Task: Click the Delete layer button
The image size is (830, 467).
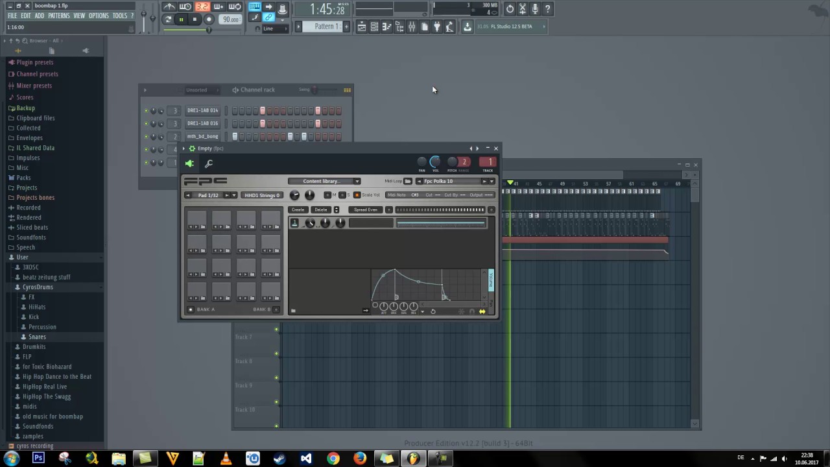Action: tap(321, 210)
